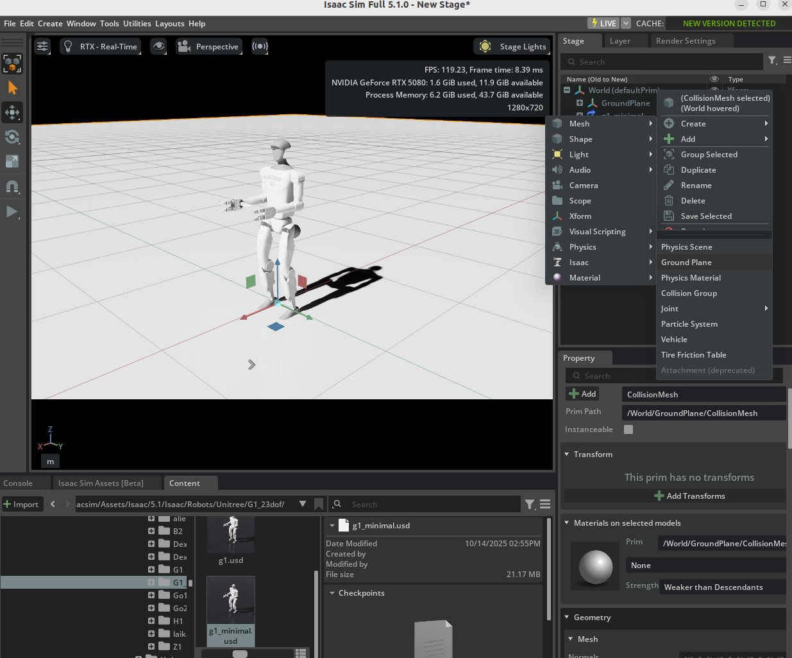Click the Content browser search field
The image size is (792, 658).
tap(426, 505)
